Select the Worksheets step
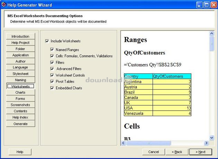This screenshot has width=218, height=159. click(20, 86)
